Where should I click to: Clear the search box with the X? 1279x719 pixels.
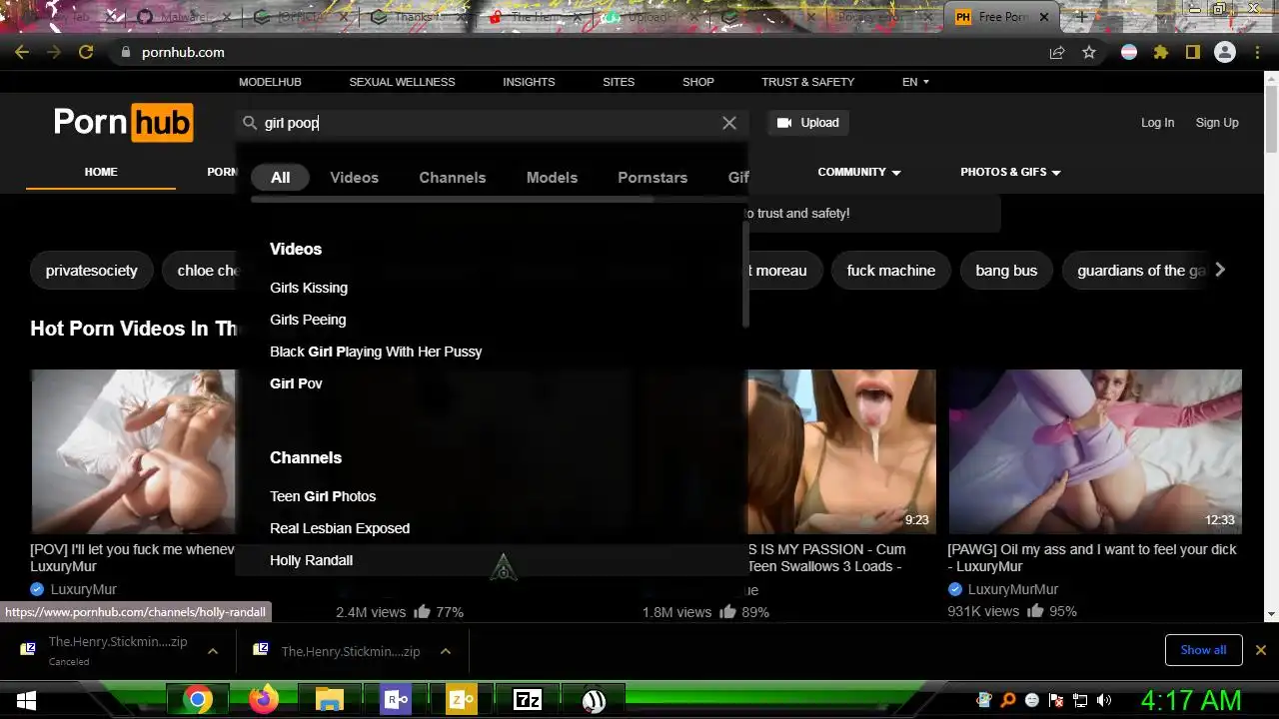(x=729, y=123)
